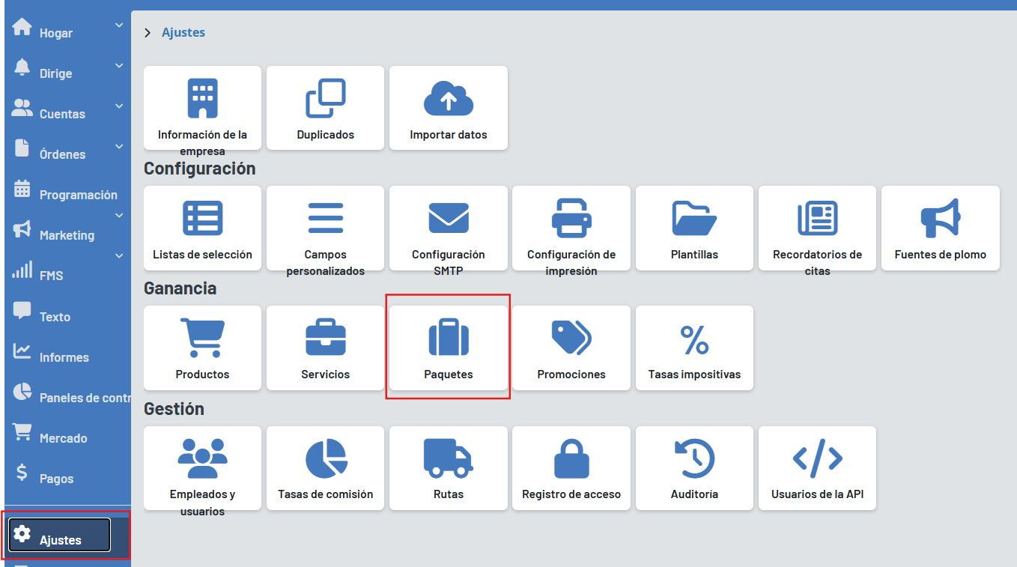Open Empleados y usuarios tile
The height and width of the screenshot is (567, 1017).
pos(202,468)
